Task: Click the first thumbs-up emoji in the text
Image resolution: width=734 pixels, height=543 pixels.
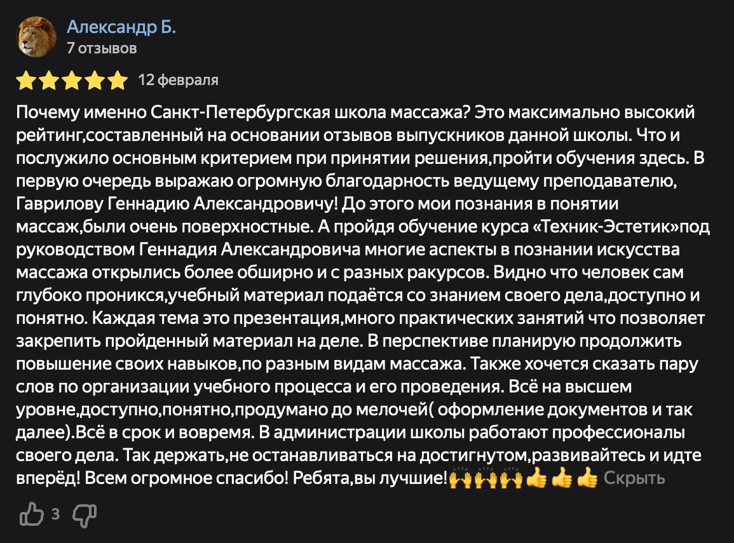Action: [536, 478]
